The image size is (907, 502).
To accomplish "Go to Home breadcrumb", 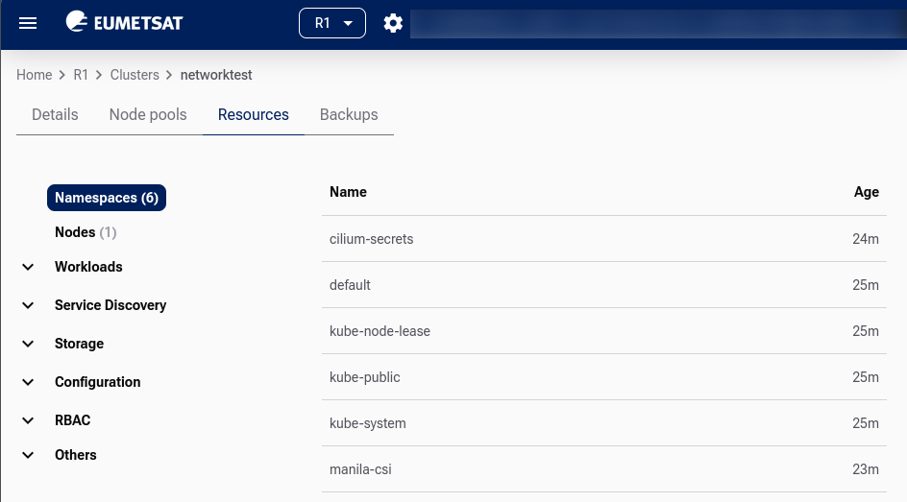I will tap(35, 75).
